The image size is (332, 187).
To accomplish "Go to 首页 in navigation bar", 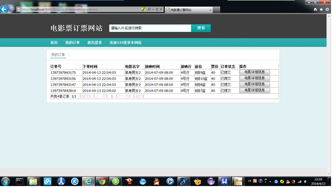I will point(54,42).
